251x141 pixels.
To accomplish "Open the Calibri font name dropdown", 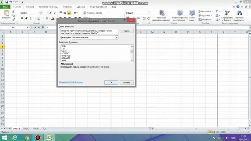I will click(39, 13).
